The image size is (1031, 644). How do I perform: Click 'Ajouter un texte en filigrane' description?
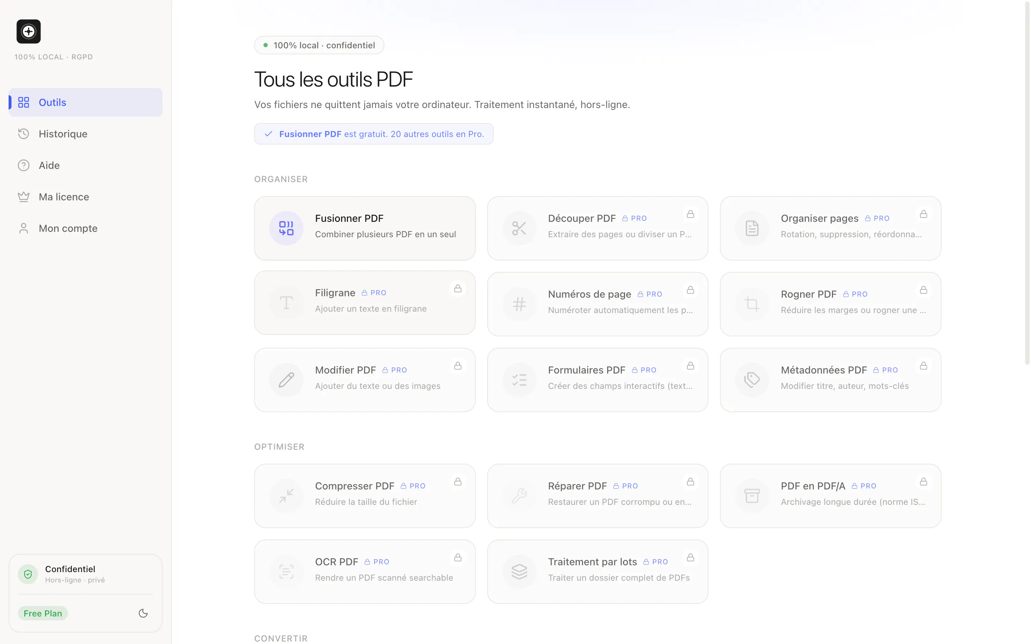coord(371,308)
